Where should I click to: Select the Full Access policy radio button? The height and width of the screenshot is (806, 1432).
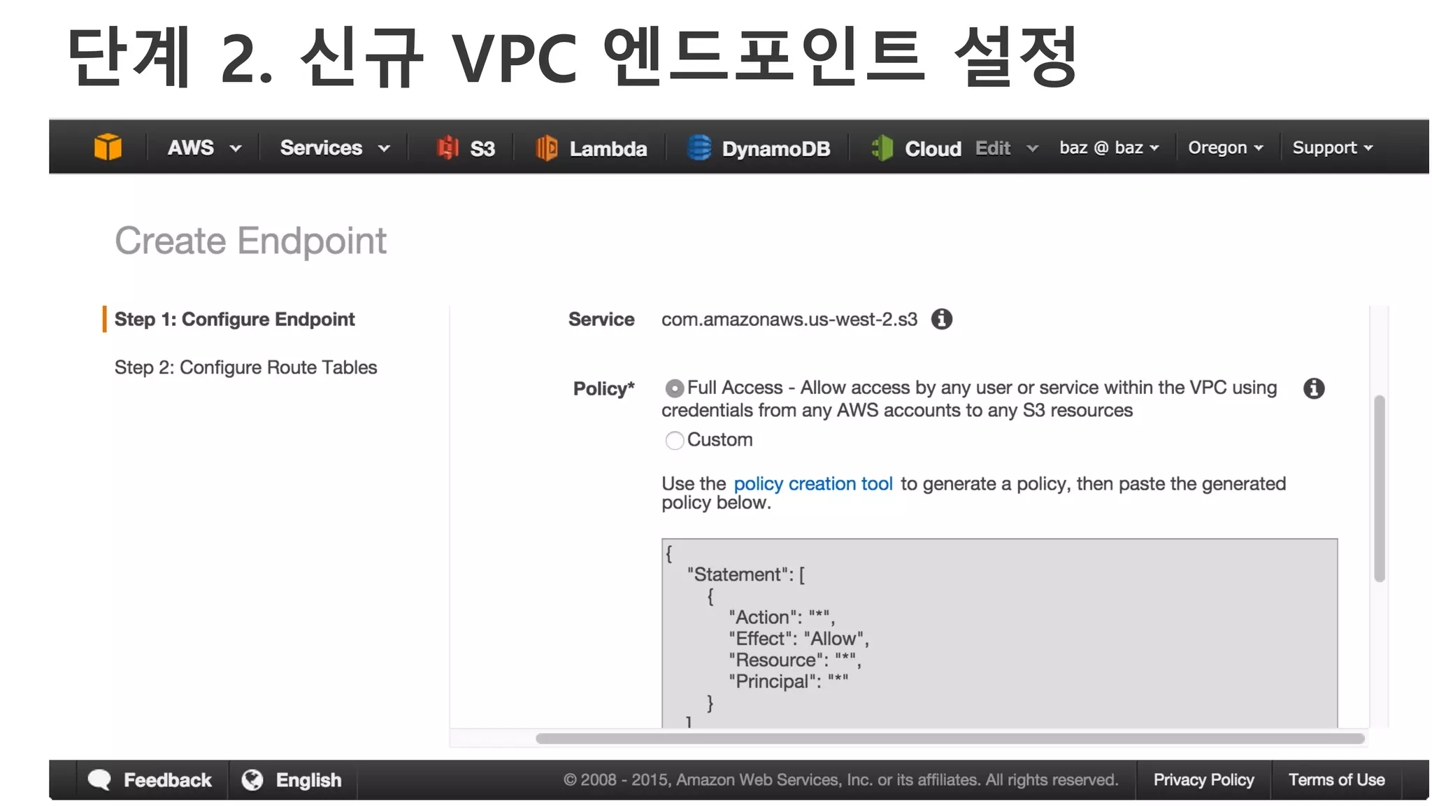click(674, 388)
